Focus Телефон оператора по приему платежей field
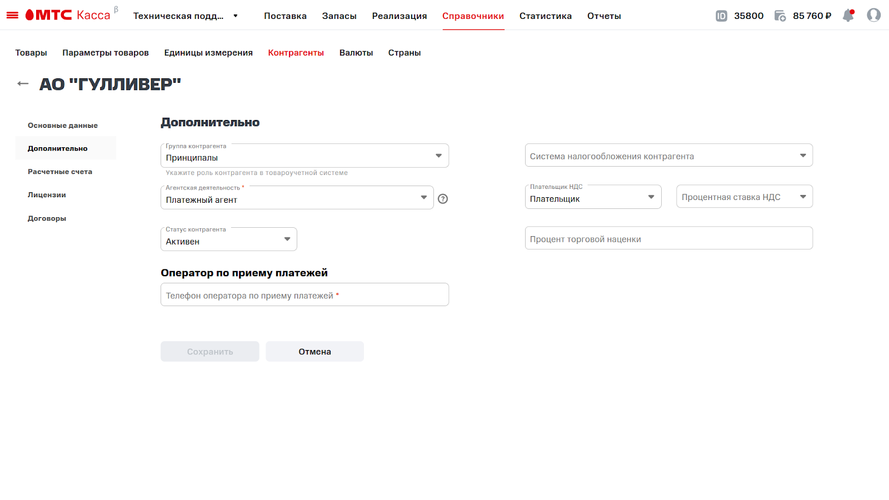Viewport: 889px width, 500px height. (x=304, y=294)
